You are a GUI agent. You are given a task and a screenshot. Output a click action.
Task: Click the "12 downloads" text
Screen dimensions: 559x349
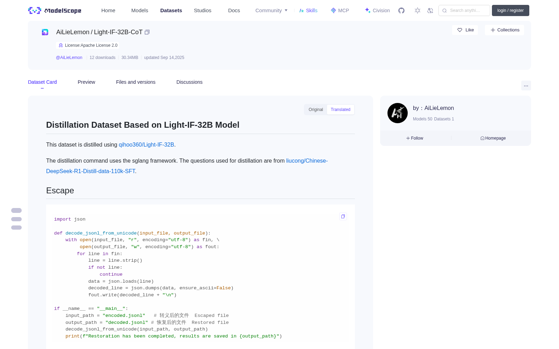[x=102, y=58]
